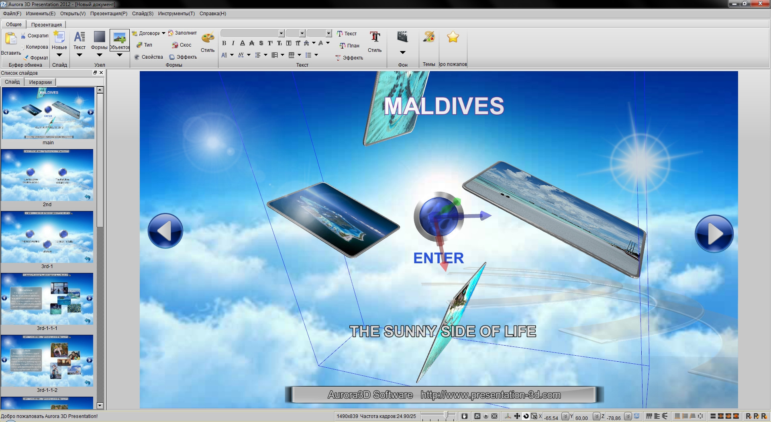Expand the Text (Текст) node dropdown arrow

(80, 55)
